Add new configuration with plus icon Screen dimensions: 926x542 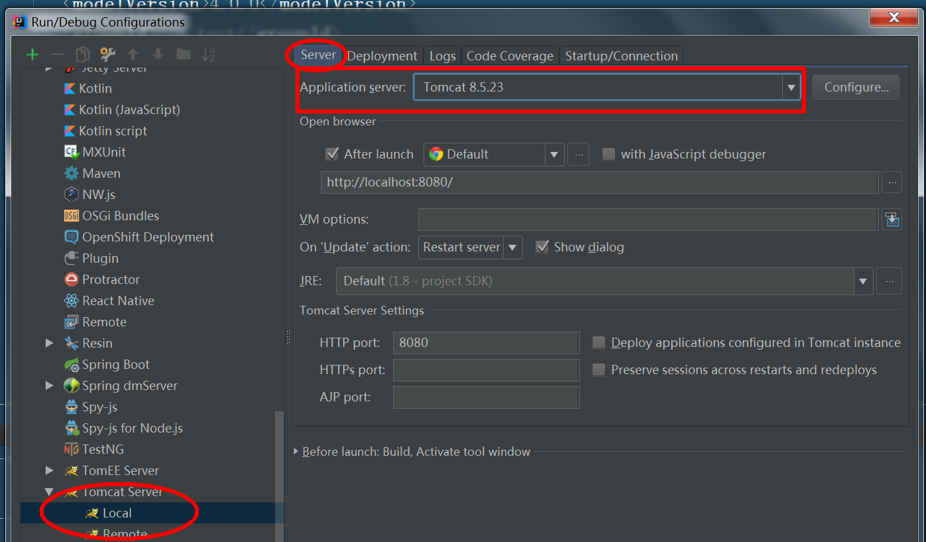pyautogui.click(x=32, y=54)
